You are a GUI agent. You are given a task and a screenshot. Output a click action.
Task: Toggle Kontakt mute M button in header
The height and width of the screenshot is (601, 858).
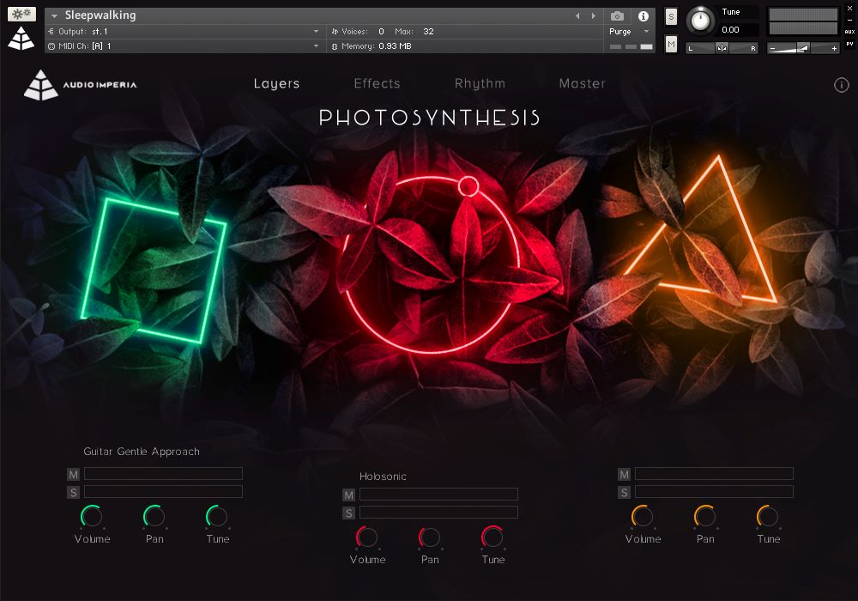click(672, 44)
